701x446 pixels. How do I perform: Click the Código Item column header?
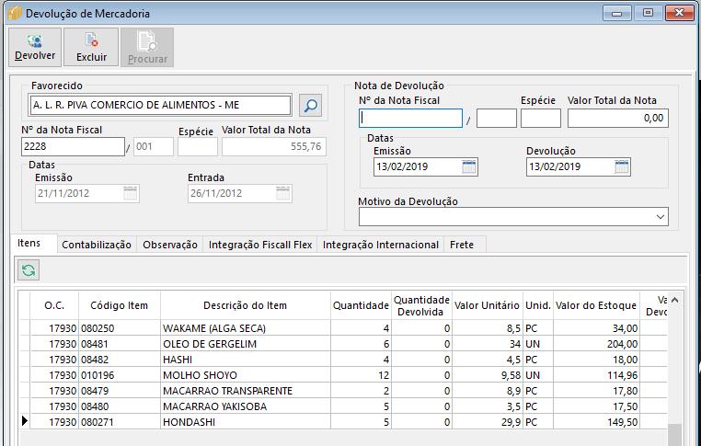coord(119,305)
